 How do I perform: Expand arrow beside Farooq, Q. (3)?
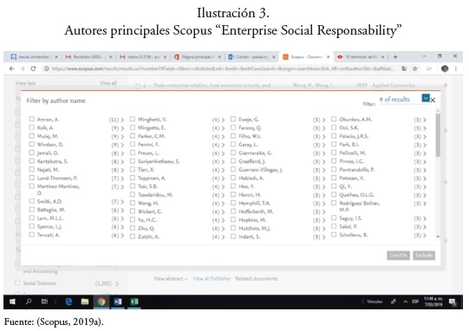pyautogui.click(x=324, y=128)
